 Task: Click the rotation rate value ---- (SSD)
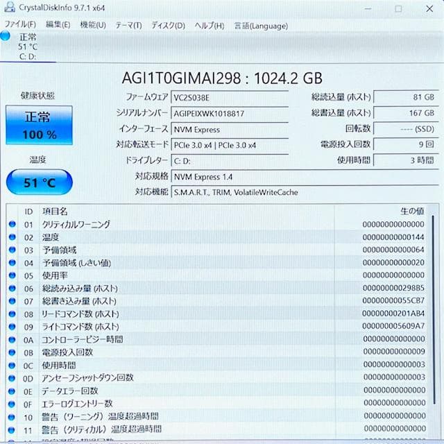click(x=406, y=129)
